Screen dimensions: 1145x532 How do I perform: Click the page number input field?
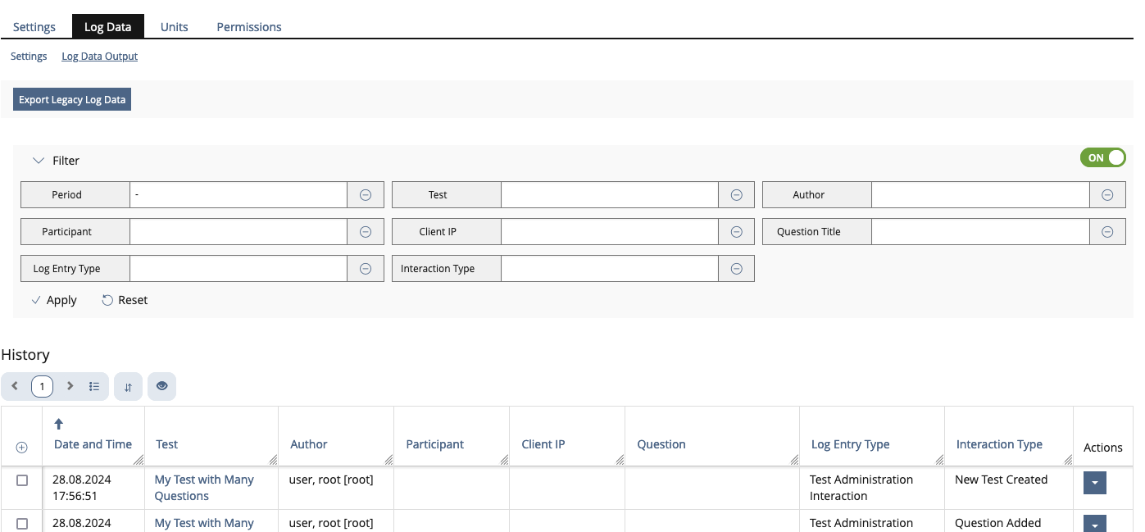click(x=42, y=386)
